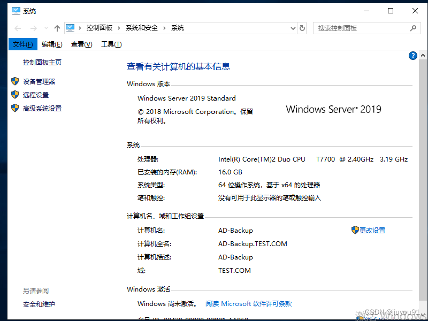Screen dimensions: 428x321
Task: Click the magnifier search icon
Action: [x=413, y=28]
